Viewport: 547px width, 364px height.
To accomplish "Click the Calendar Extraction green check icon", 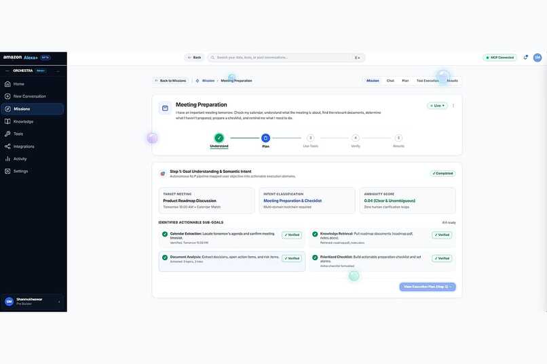I will coord(165,234).
